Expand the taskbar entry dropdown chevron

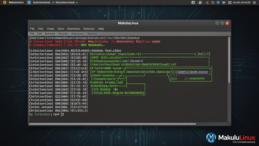tap(77, 2)
